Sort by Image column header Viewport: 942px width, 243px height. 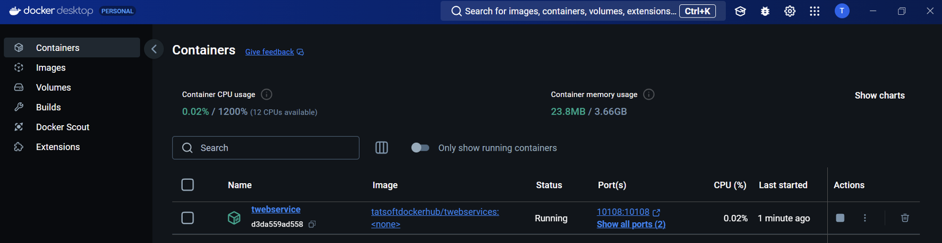[x=385, y=185]
